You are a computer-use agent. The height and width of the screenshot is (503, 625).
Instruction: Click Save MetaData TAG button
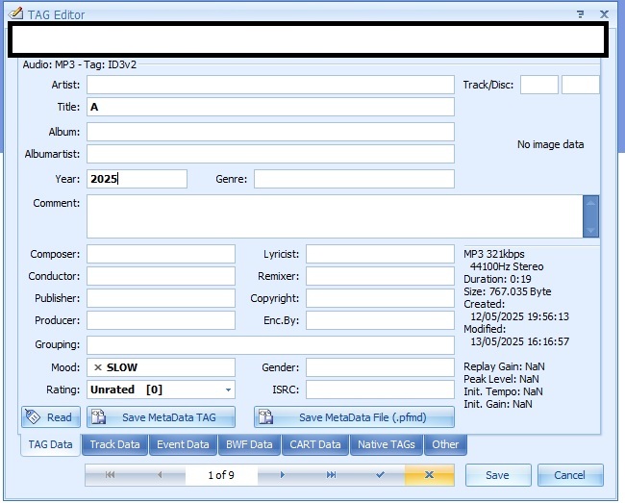161,417
